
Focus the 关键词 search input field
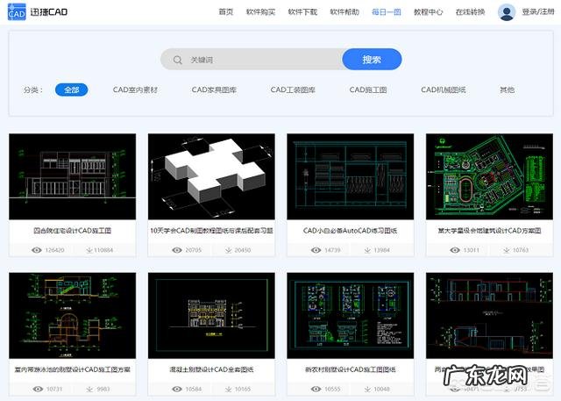[252, 60]
